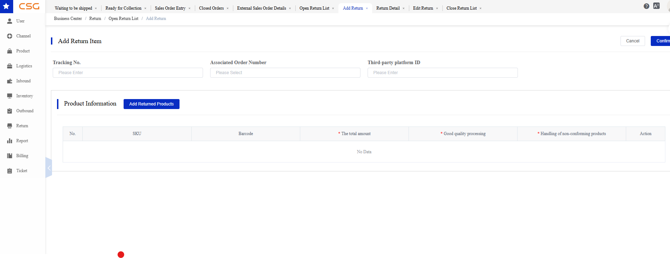Viewport: 670px width, 258px height.
Task: Open the Inbound sidebar icon
Action: 10,81
